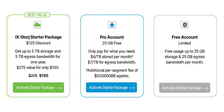Click the struck-through $275 price
224x112 pixels.
click(33, 76)
